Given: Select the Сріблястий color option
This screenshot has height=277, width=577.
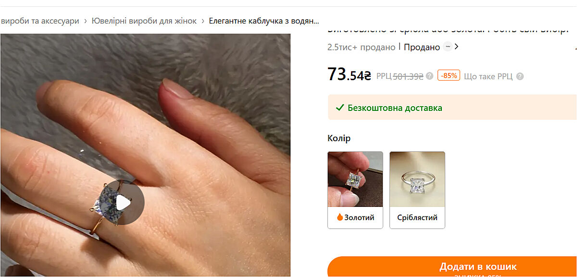Looking at the screenshot, I should (x=417, y=190).
